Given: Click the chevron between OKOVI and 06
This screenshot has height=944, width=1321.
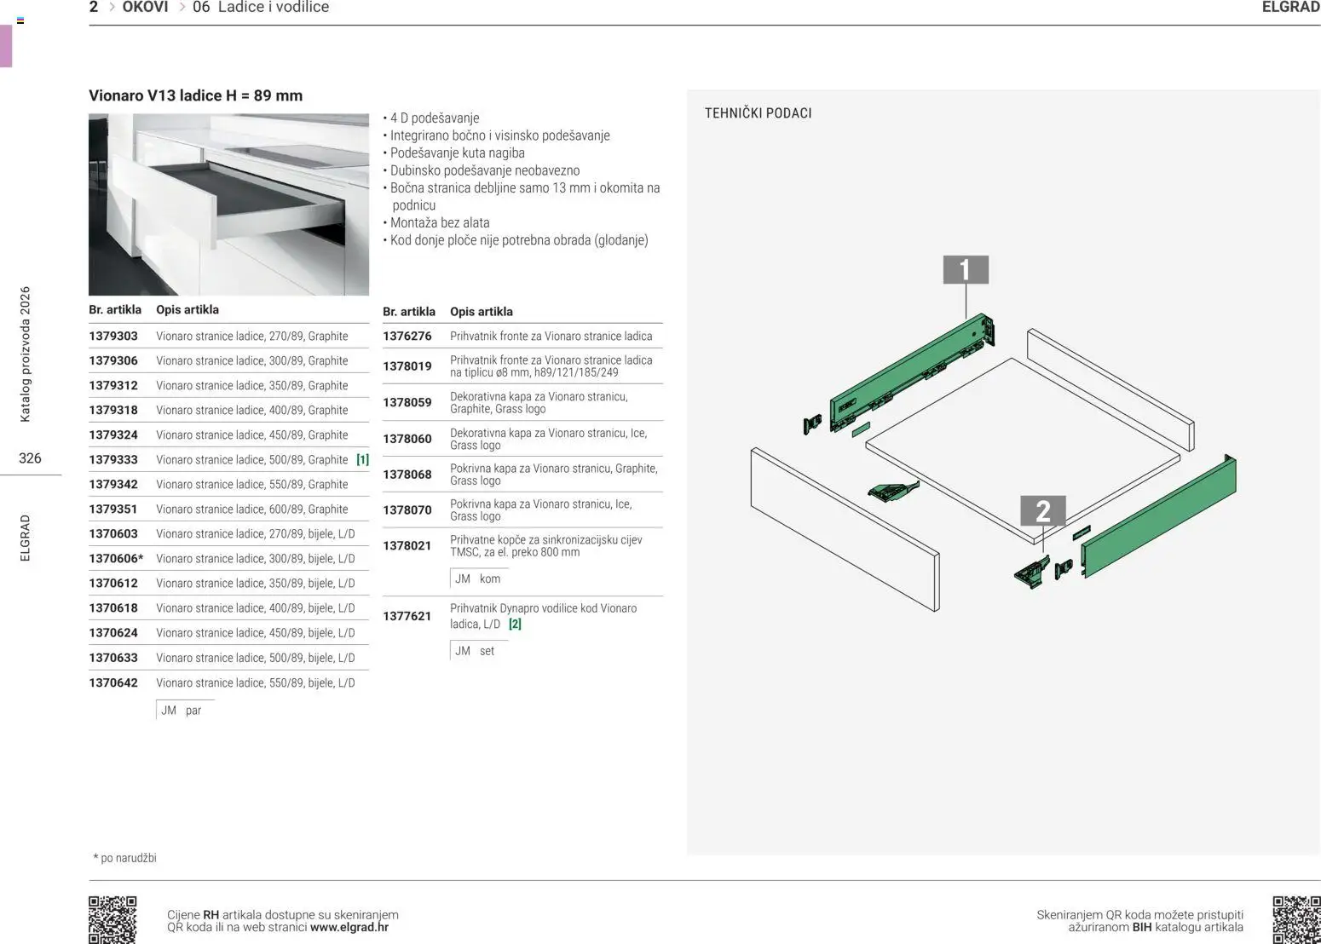Looking at the screenshot, I should tap(182, 8).
